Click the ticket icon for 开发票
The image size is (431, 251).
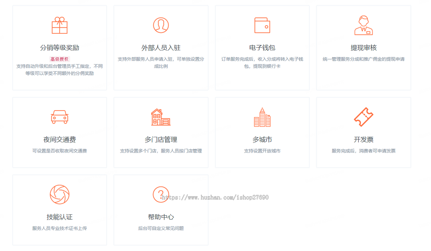[x=363, y=117]
